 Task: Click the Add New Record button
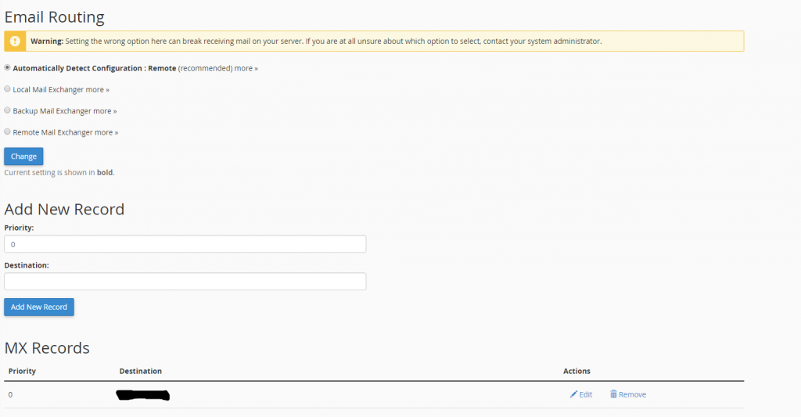pyautogui.click(x=39, y=307)
